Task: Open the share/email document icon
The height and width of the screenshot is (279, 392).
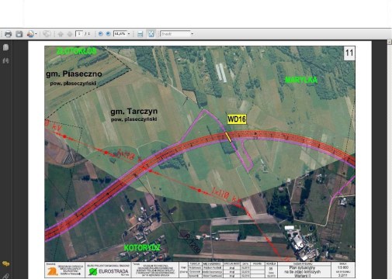Action: tap(30, 34)
